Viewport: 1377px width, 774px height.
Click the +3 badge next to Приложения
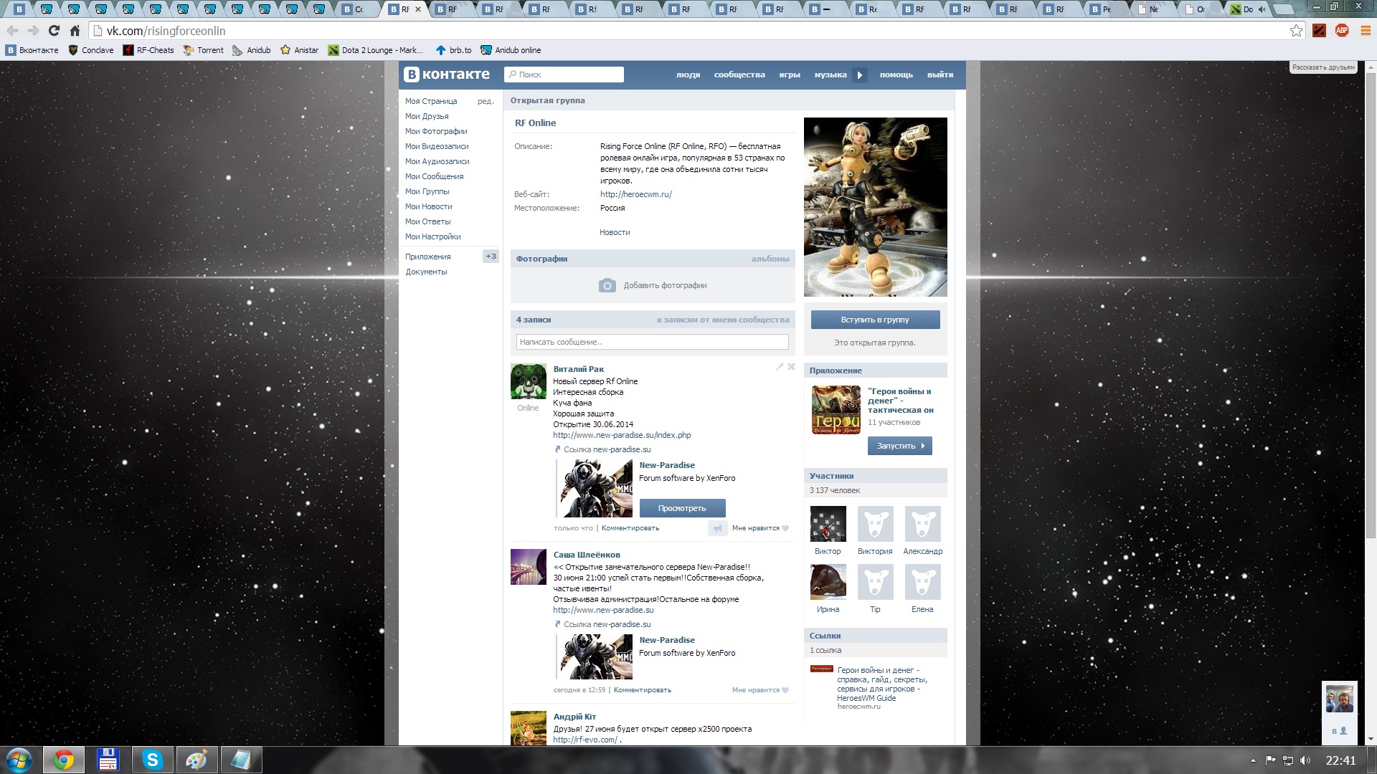[491, 256]
